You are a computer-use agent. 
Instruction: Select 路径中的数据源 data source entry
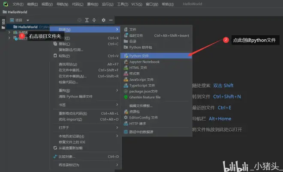click(156, 132)
